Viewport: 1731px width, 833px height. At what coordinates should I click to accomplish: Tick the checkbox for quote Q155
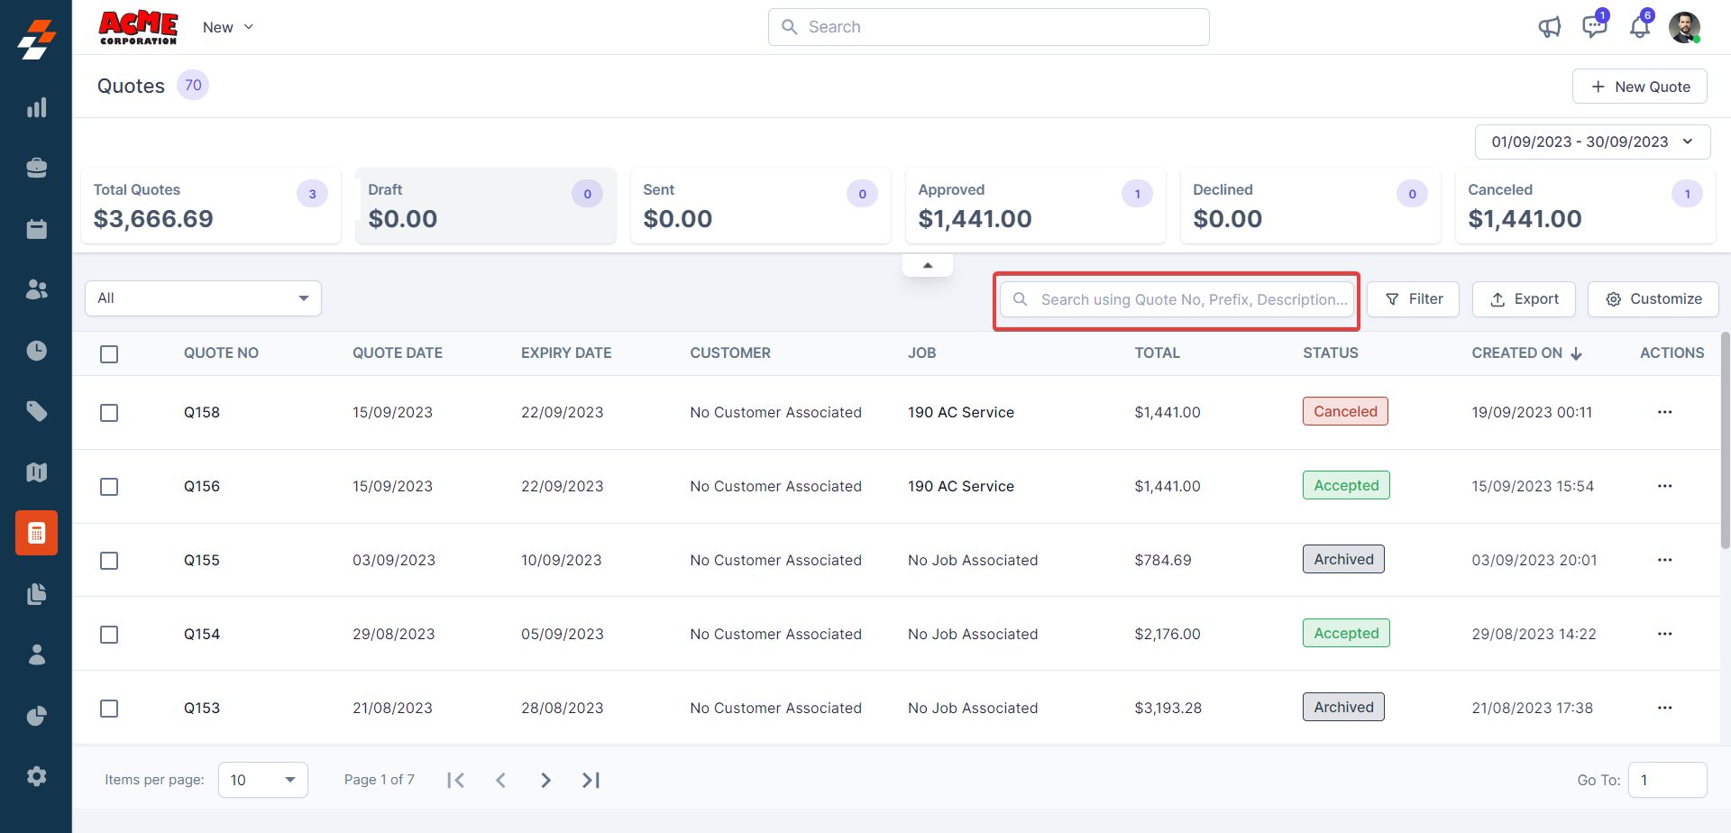[x=109, y=561]
